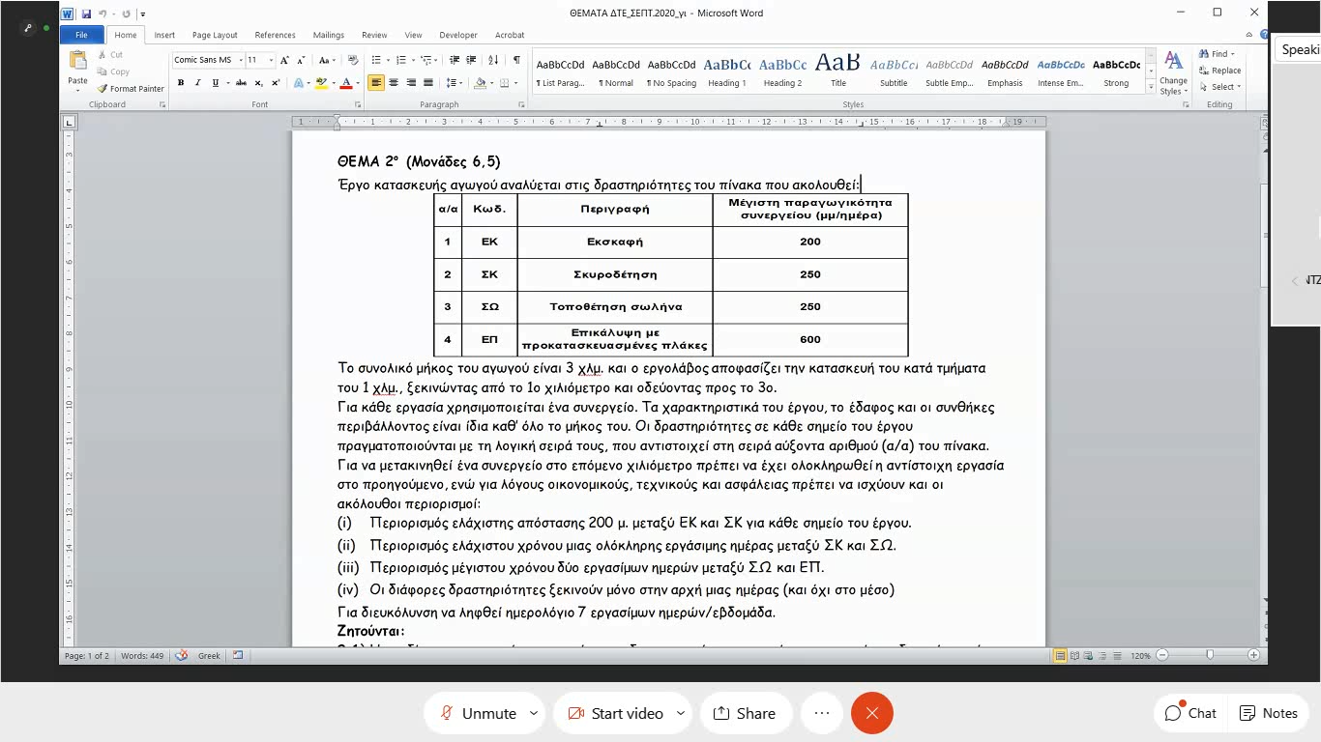Apply the Heading 1 style
The height and width of the screenshot is (742, 1321).
click(726, 71)
